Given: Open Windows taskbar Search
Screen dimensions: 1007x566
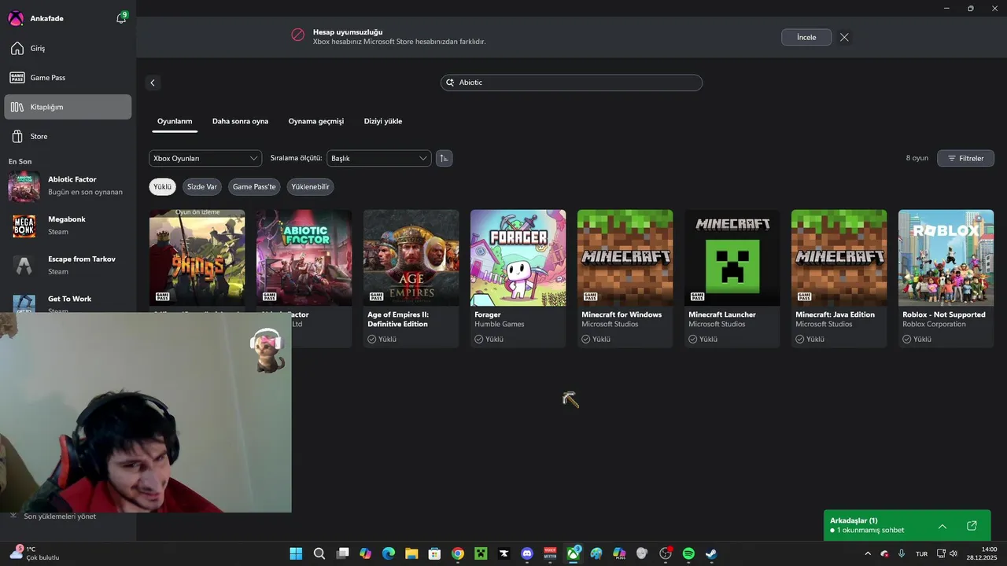Looking at the screenshot, I should click(319, 553).
